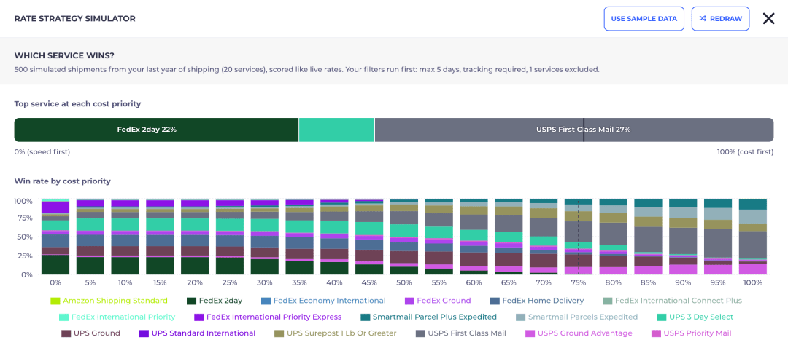Toggle USPS Ground Advantage legend entry
Viewport: 788px width, 356px height.
pos(579,333)
